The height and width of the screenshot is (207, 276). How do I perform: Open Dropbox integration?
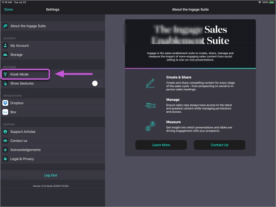point(53,103)
